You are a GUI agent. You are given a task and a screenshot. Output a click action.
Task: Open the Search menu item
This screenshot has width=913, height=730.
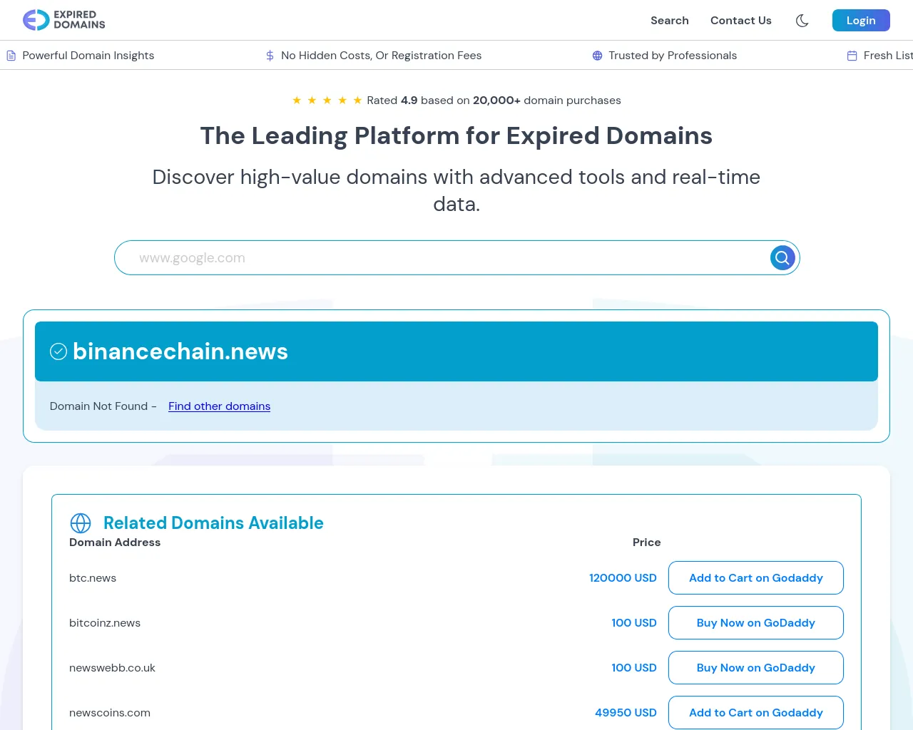tap(670, 21)
